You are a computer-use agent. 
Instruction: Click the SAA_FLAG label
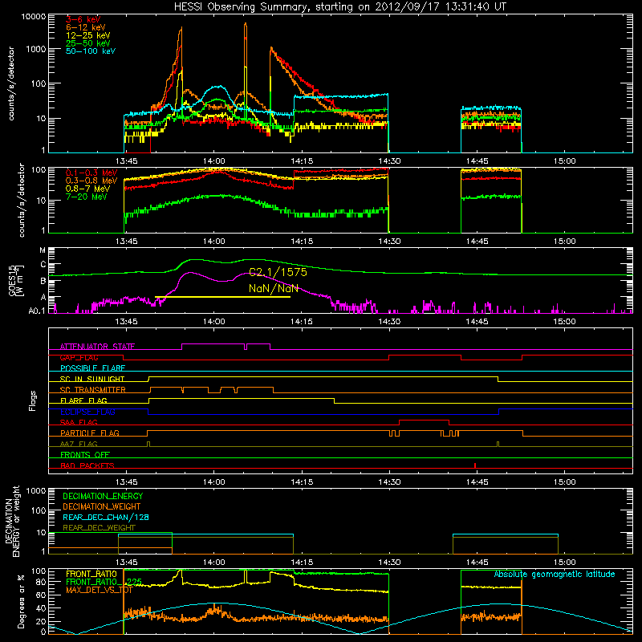click(x=79, y=422)
